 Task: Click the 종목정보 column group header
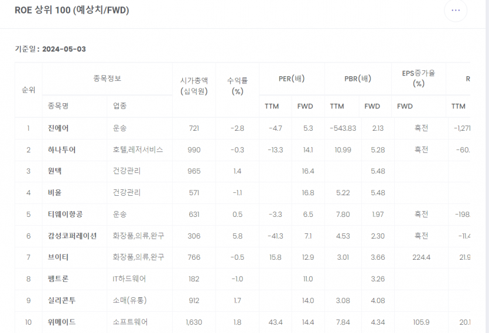click(x=107, y=79)
